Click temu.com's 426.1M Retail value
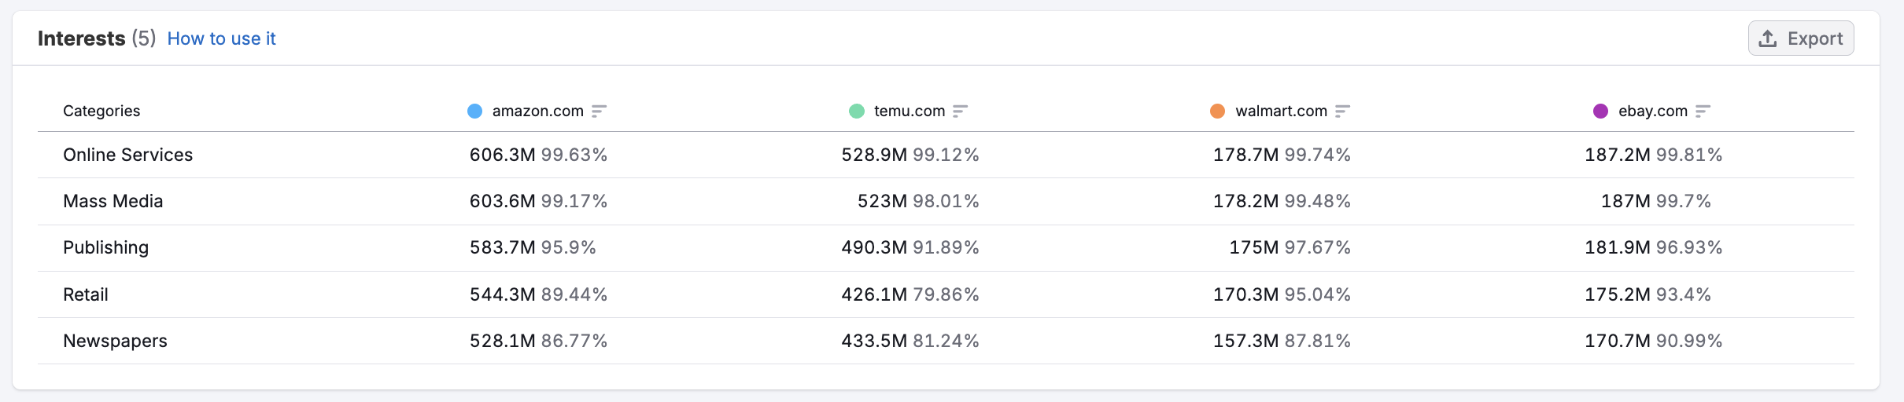The height and width of the screenshot is (402, 1904). pyautogui.click(x=873, y=294)
